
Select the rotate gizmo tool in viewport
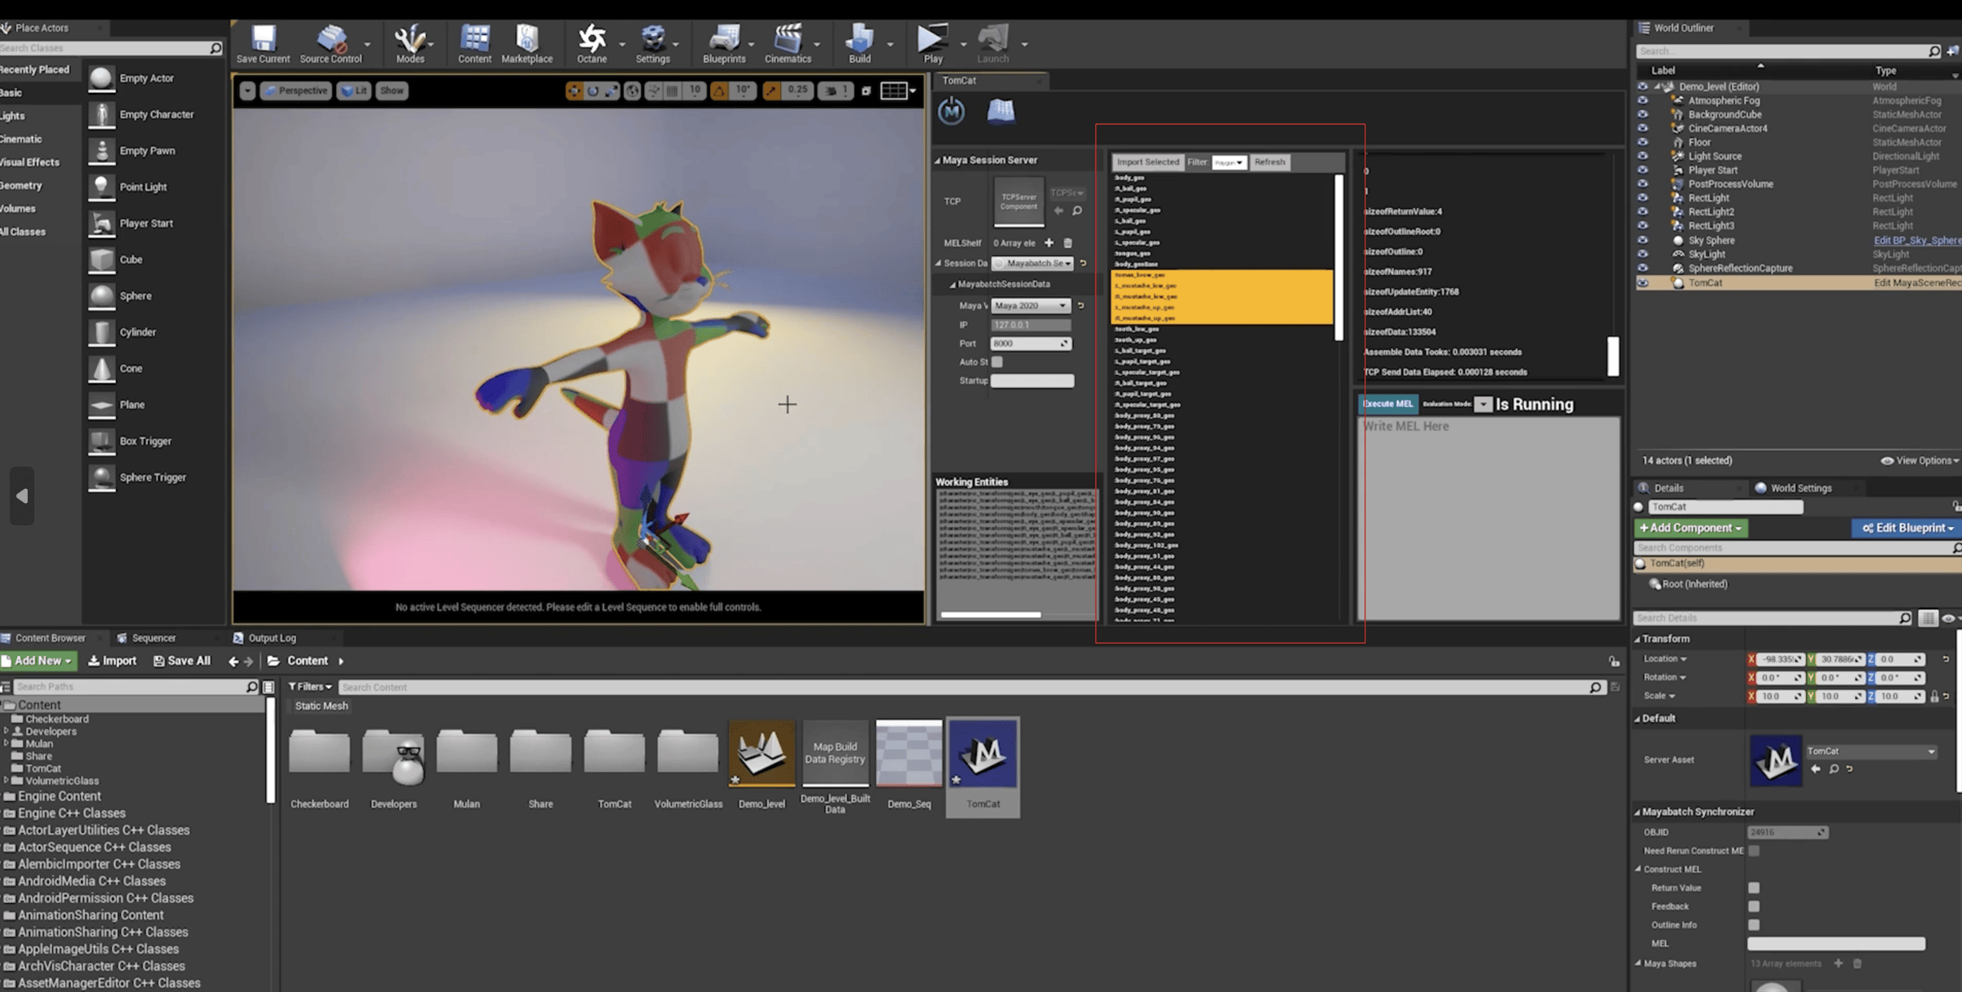[x=593, y=91]
